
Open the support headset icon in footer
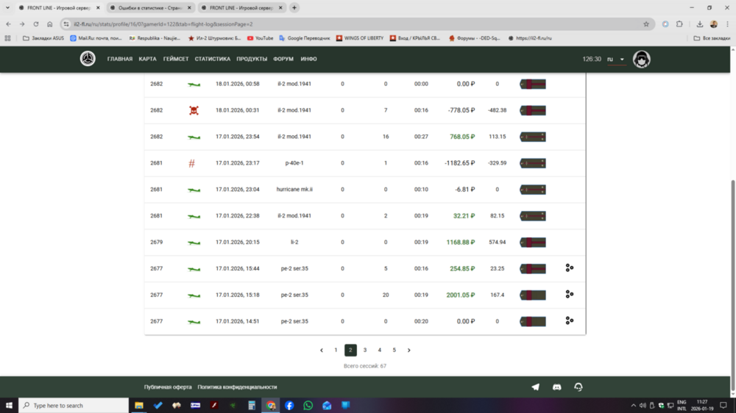[x=578, y=387]
